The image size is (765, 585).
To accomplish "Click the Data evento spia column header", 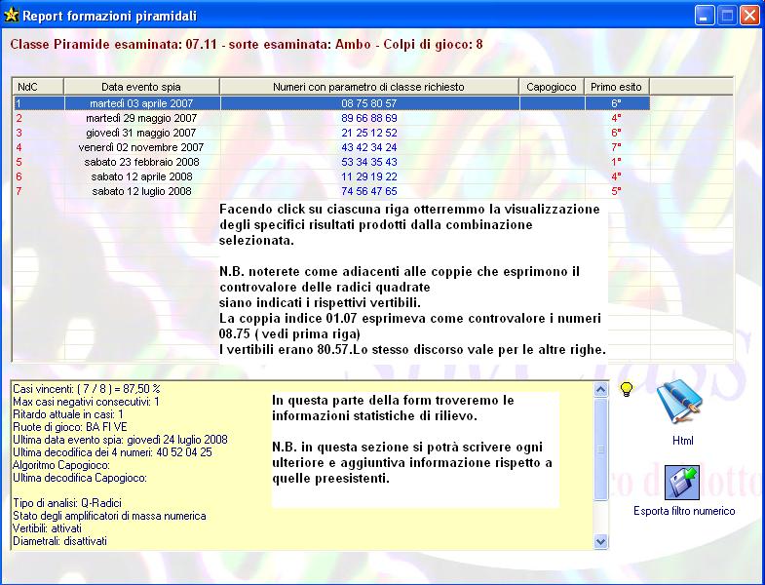I will coord(141,87).
